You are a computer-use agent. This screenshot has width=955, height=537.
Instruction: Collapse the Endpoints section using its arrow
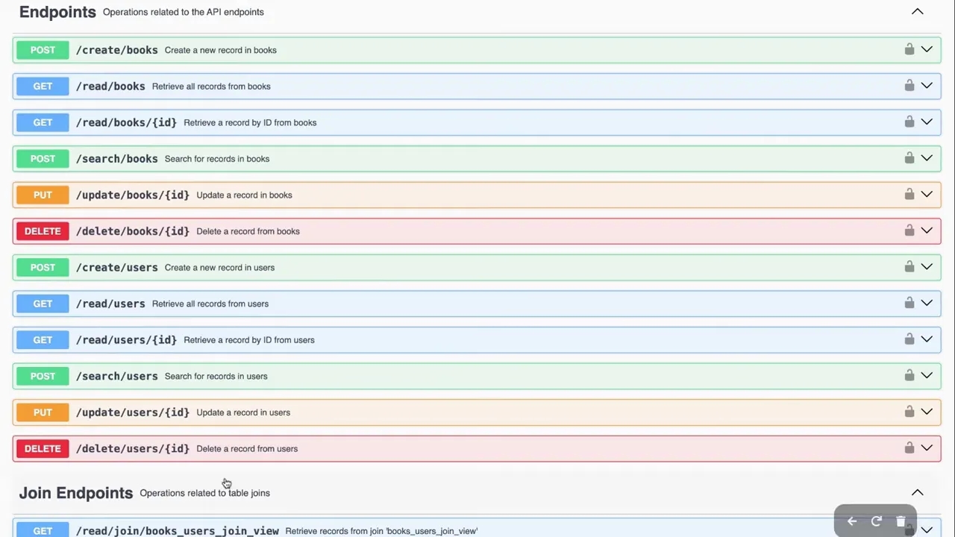917,12
